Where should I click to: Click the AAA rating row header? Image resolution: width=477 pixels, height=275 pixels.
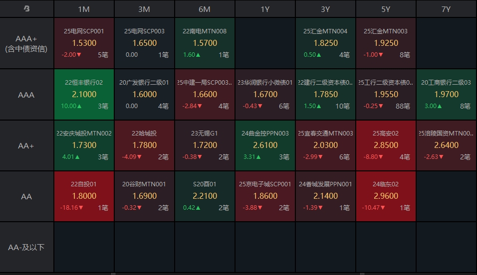(x=26, y=95)
